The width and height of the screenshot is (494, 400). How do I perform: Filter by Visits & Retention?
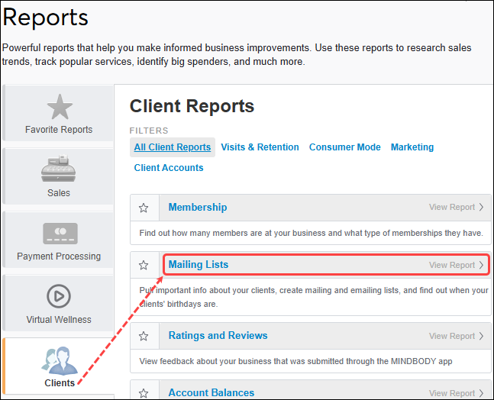pyautogui.click(x=260, y=147)
